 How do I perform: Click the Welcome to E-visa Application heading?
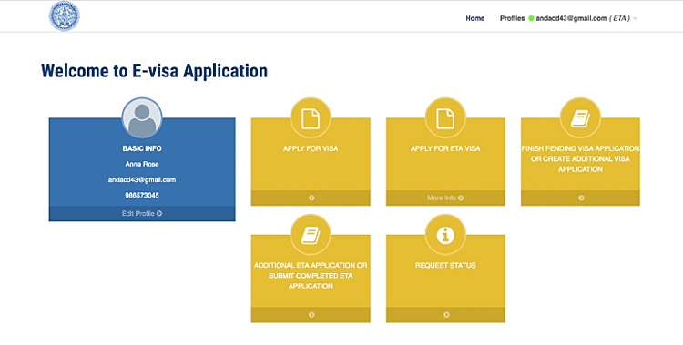point(154,71)
